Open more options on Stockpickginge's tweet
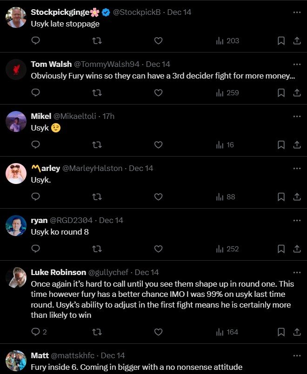Viewport: 307px width, 374px height. [297, 12]
